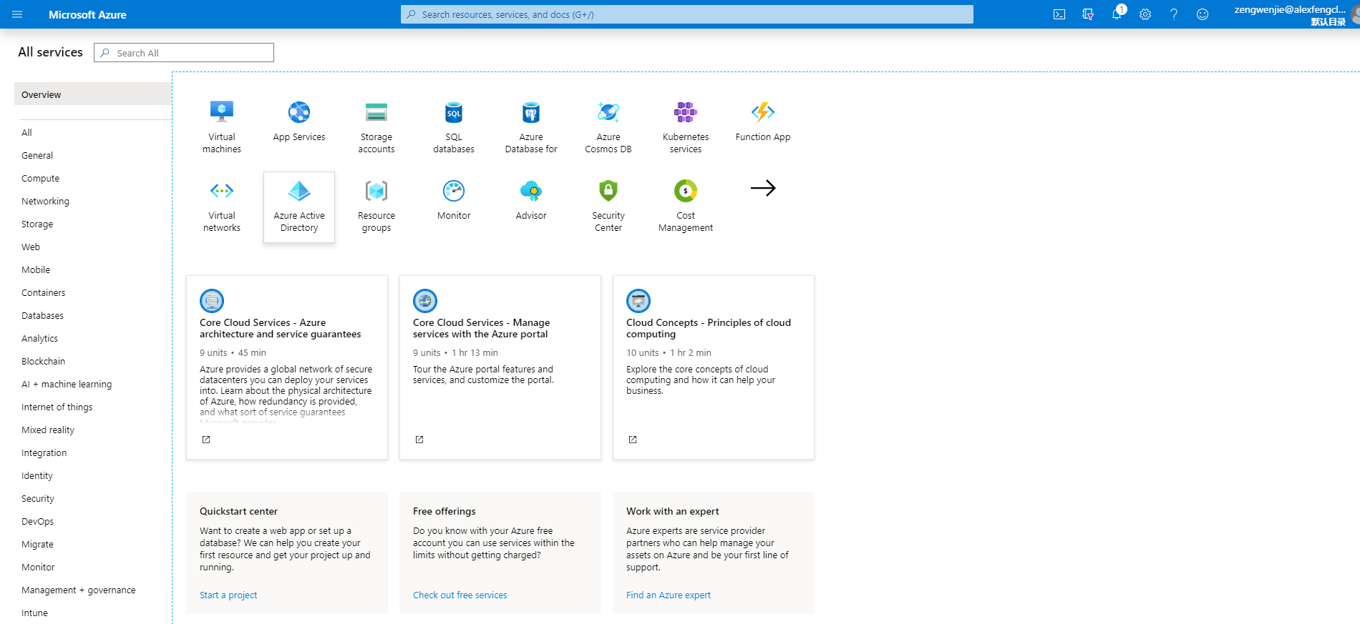Screen dimensions: 1360x624
Task: Select the Migrate category
Action: (37, 544)
